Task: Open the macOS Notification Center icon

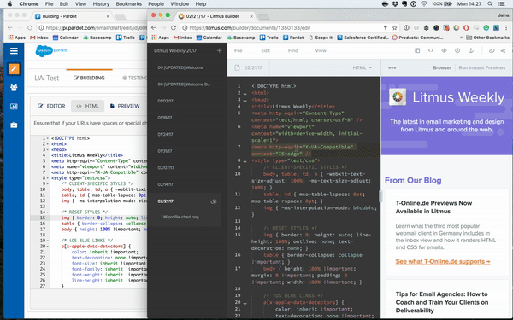Action: (x=501, y=4)
